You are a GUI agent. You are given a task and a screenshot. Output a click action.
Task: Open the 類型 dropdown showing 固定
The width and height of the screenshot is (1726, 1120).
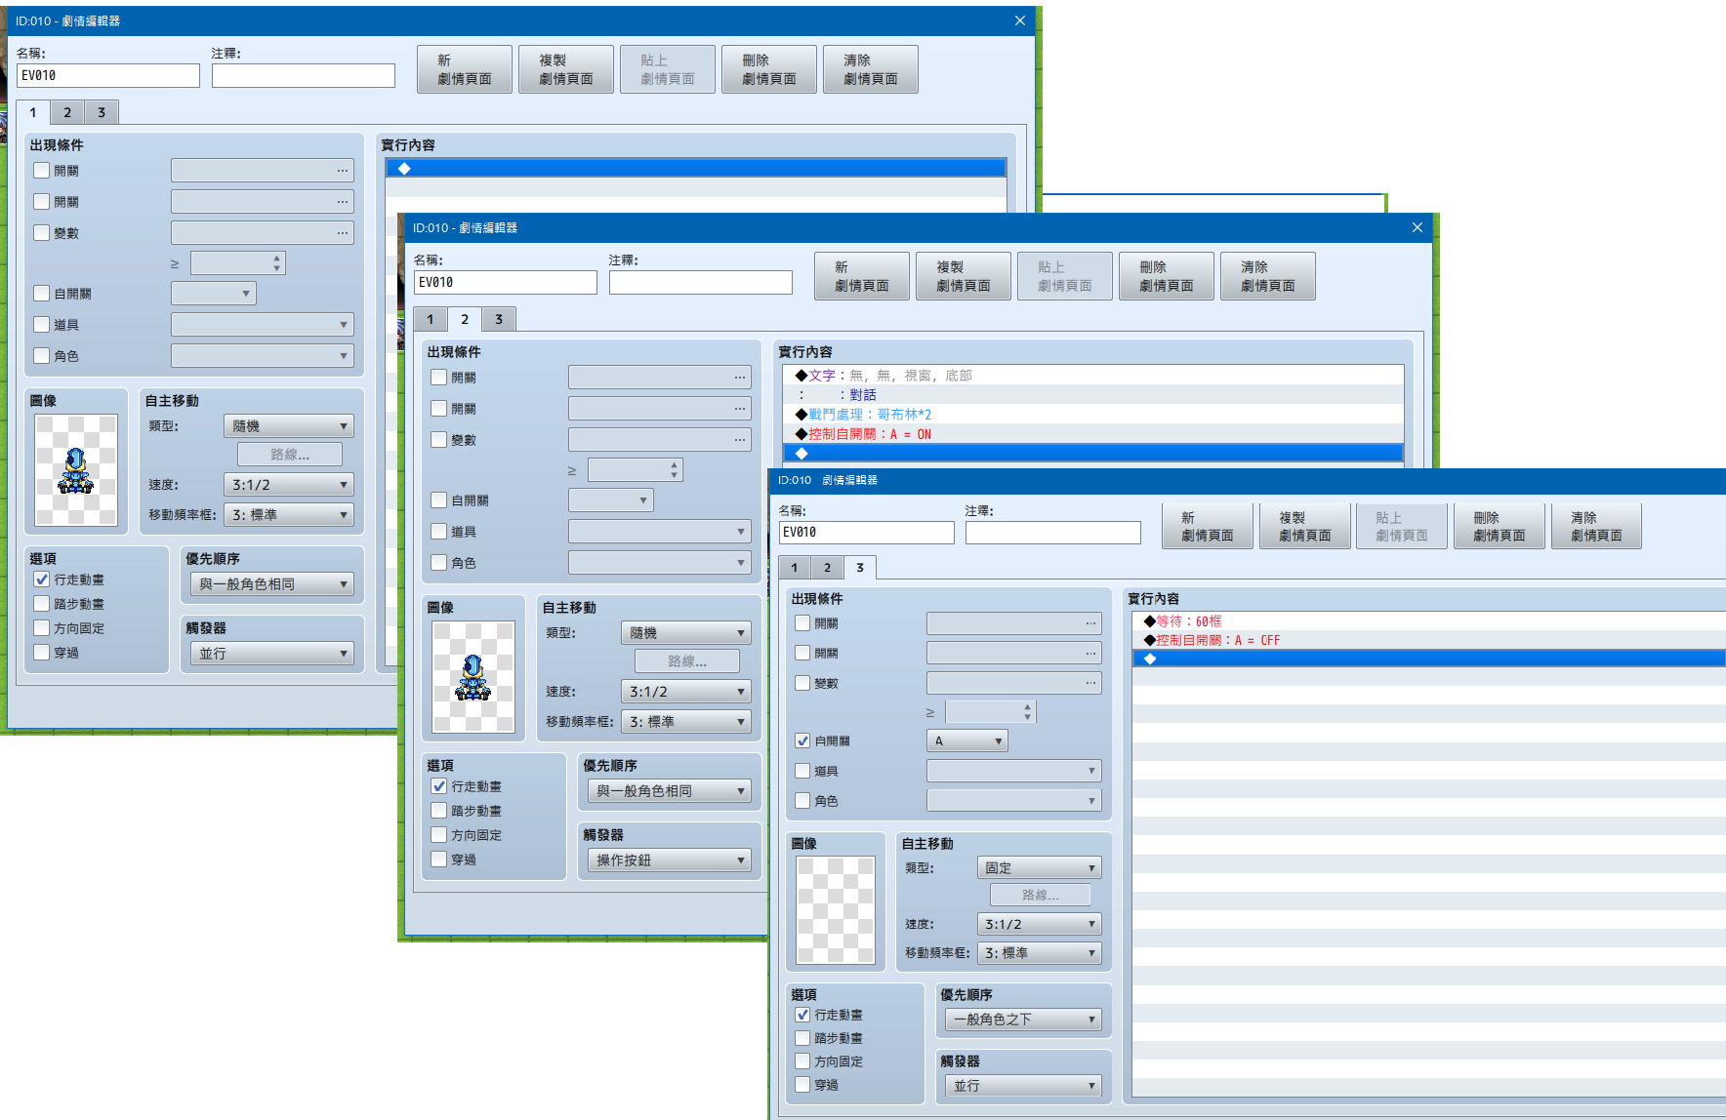point(1039,867)
